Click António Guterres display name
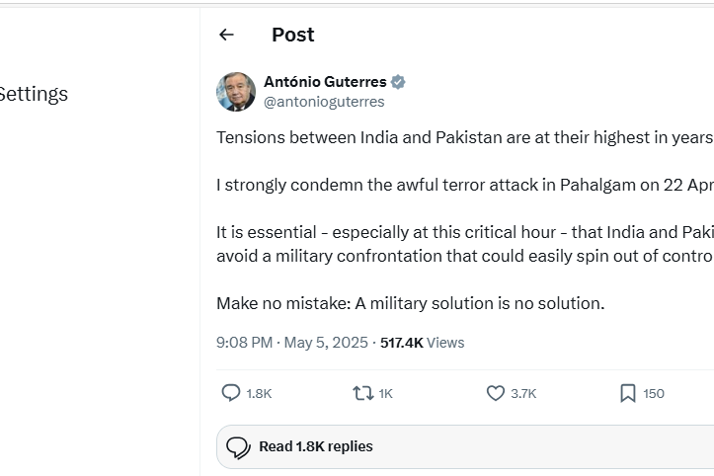 click(x=326, y=82)
